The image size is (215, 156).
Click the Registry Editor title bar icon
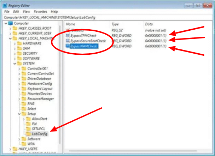[x=5, y=6]
